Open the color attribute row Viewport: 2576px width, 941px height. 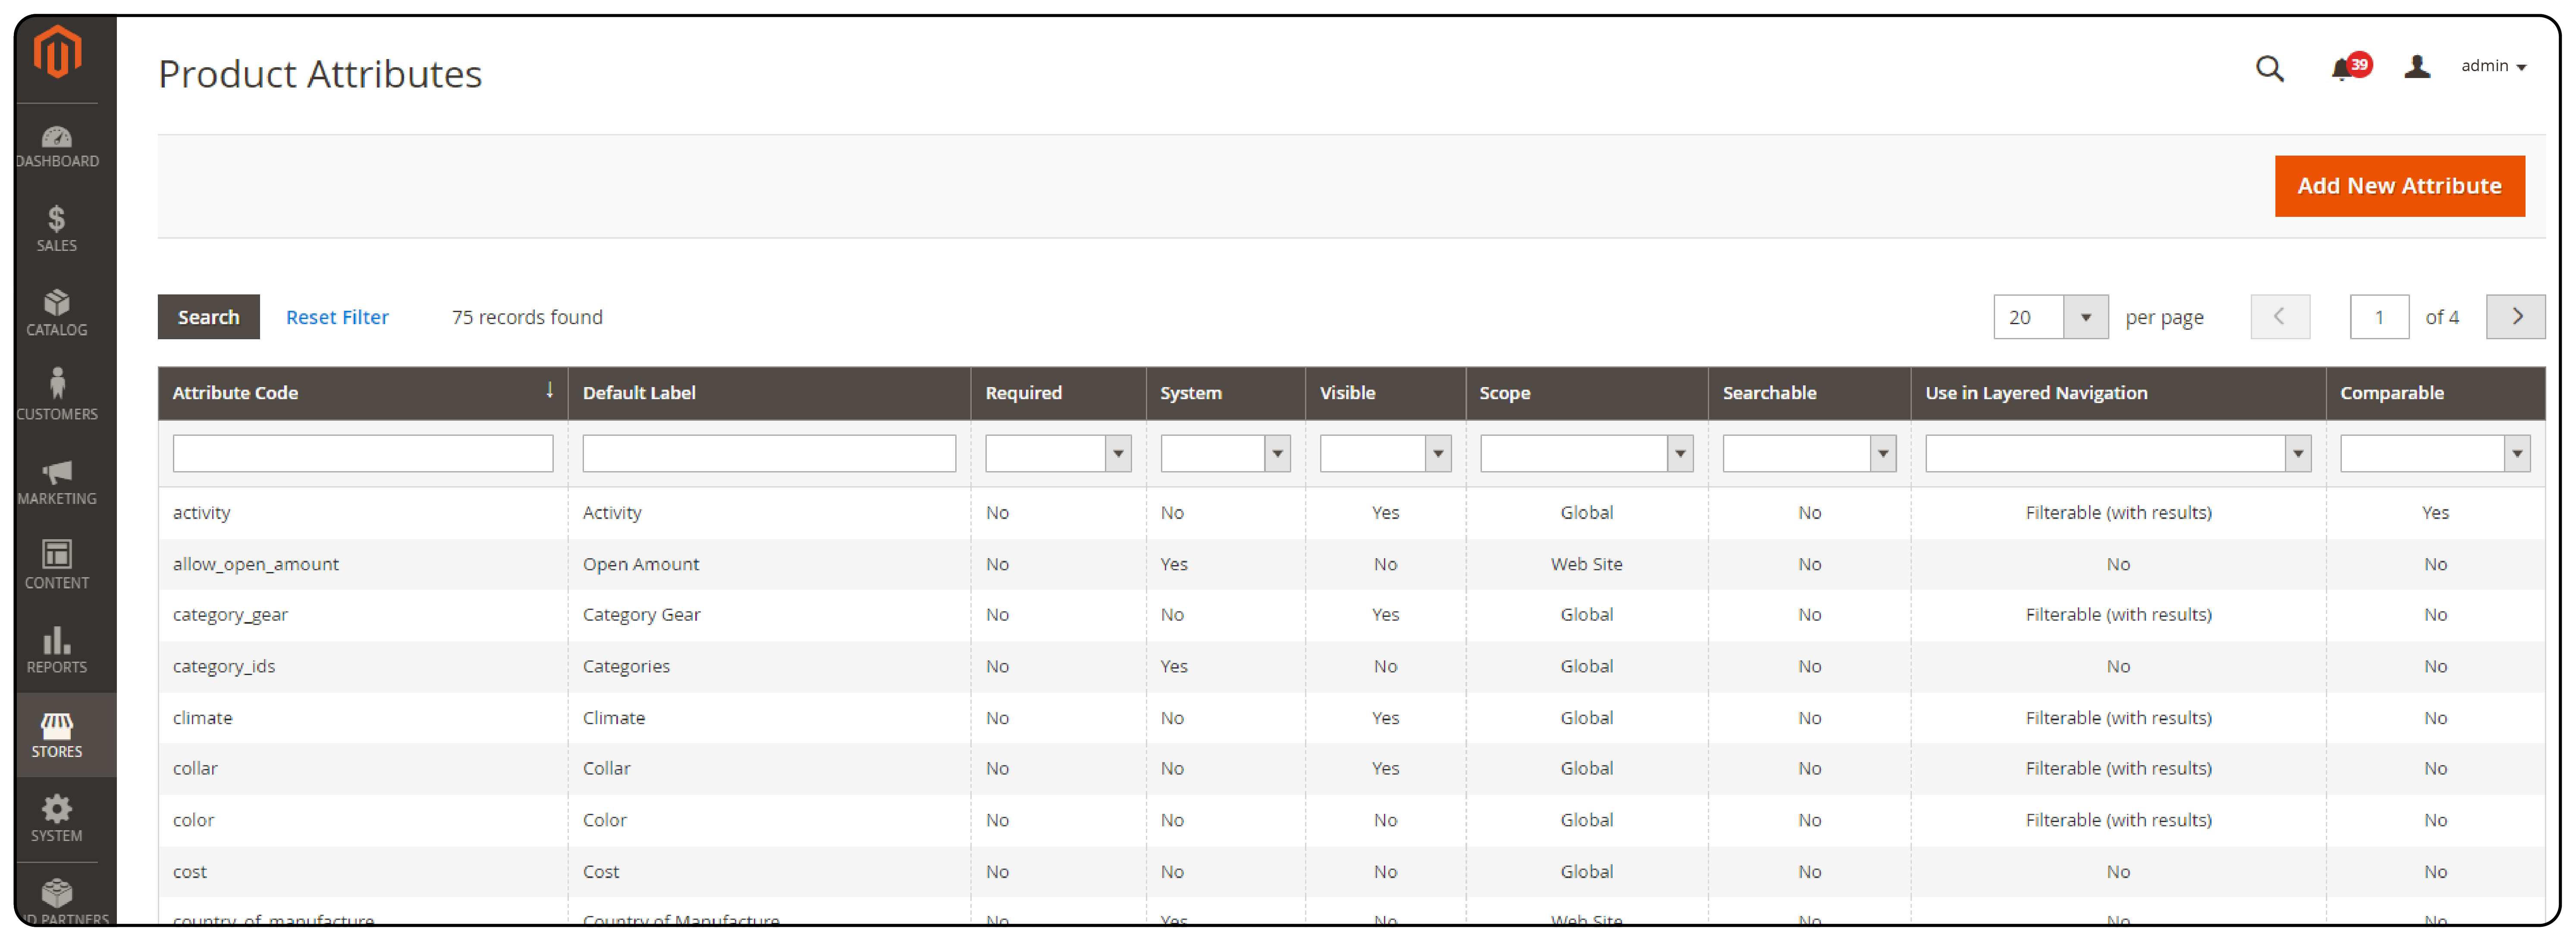1351,821
